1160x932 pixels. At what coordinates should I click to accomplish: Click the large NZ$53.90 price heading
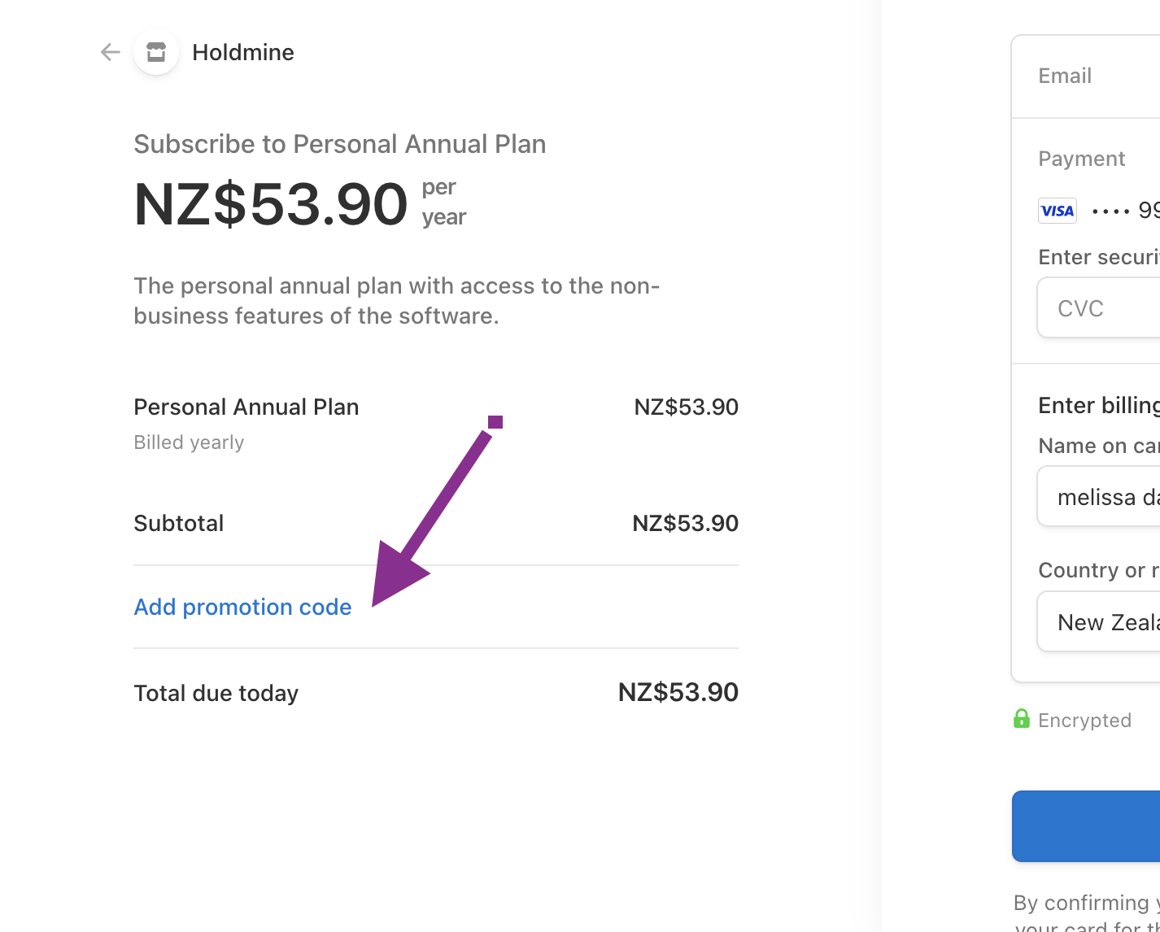(x=270, y=204)
